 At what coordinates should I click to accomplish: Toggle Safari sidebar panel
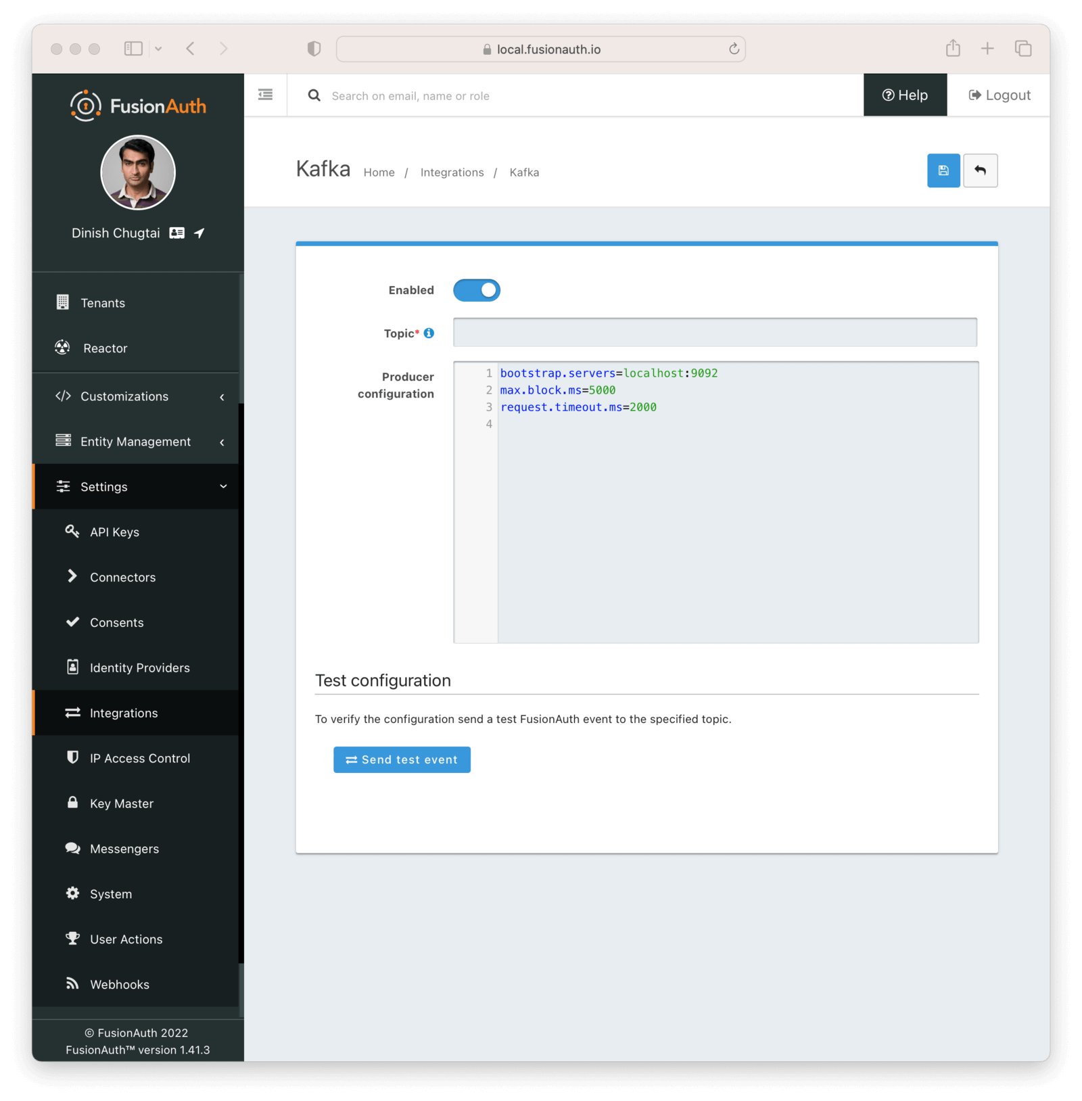[133, 49]
